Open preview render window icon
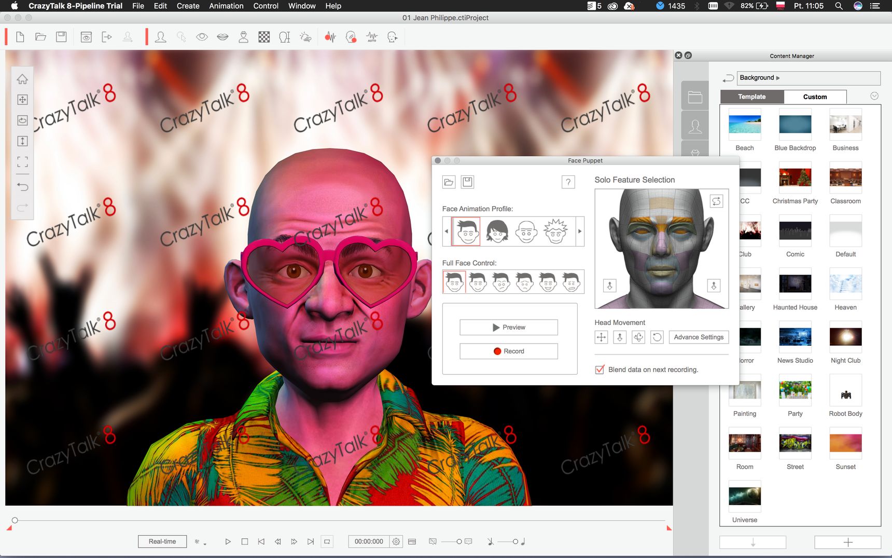 (x=86, y=37)
